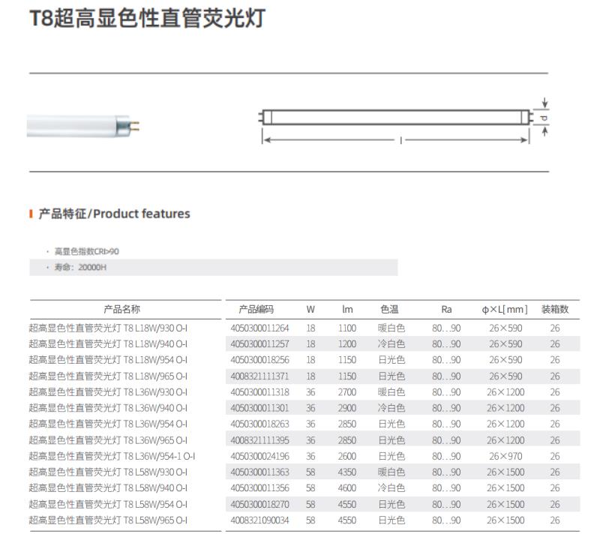Click the 色温 column header
This screenshot has width=594, height=540.
(x=389, y=309)
